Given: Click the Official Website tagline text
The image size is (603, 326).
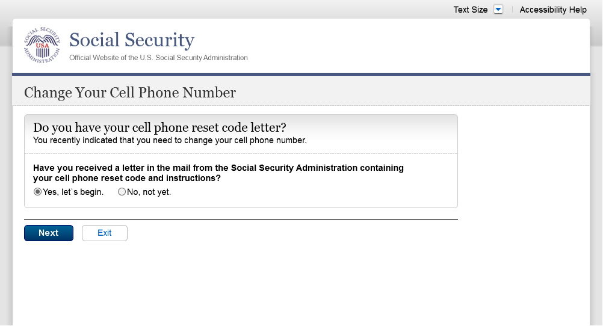Looking at the screenshot, I should pyautogui.click(x=158, y=58).
